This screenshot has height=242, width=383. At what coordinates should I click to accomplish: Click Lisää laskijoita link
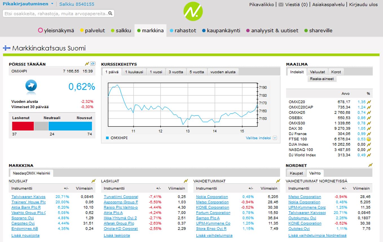[x=117, y=235]
